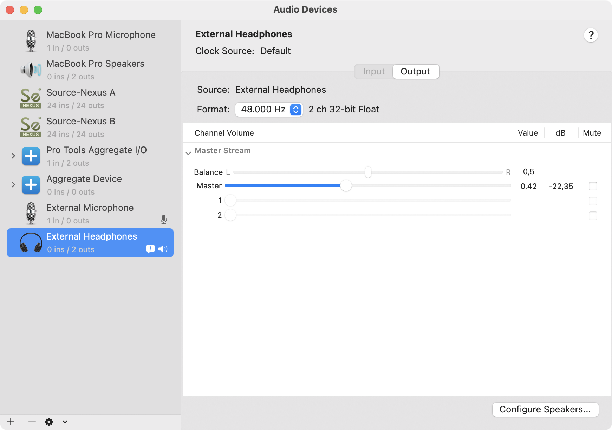Click the External Microphone icon

click(x=31, y=214)
